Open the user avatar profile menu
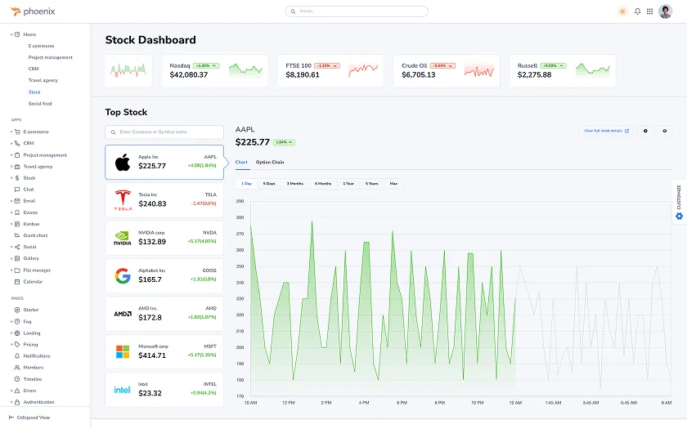The image size is (687, 429). [x=665, y=11]
